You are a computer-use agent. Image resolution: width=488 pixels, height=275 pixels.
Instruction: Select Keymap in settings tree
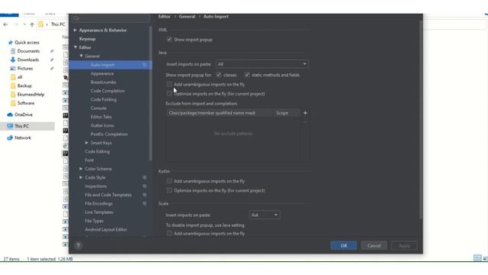[87, 39]
